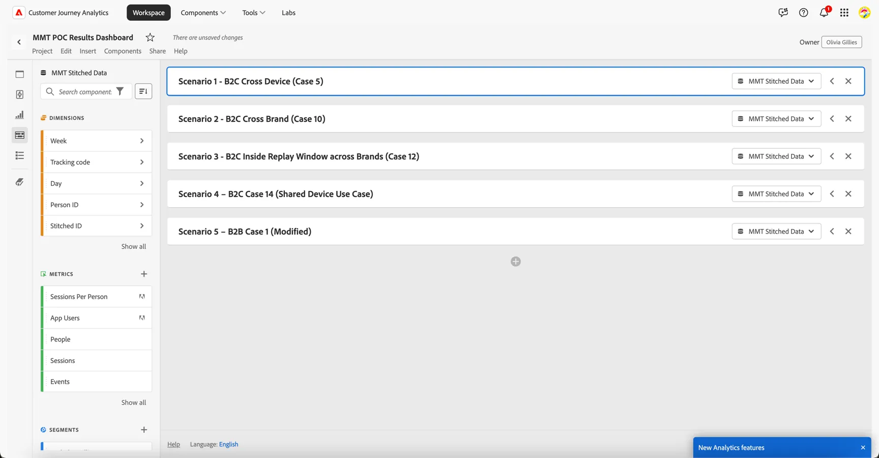Favorite the project with the star icon
Viewport: 879px width, 458px height.
[x=150, y=38]
